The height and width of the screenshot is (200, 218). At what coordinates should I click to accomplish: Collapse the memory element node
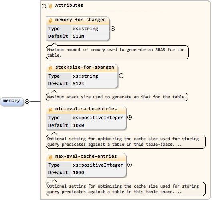pos(27,101)
